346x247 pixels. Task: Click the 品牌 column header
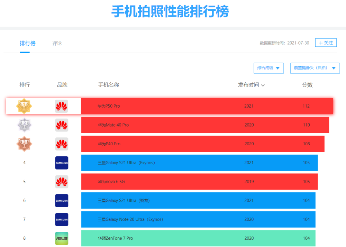pyautogui.click(x=62, y=85)
